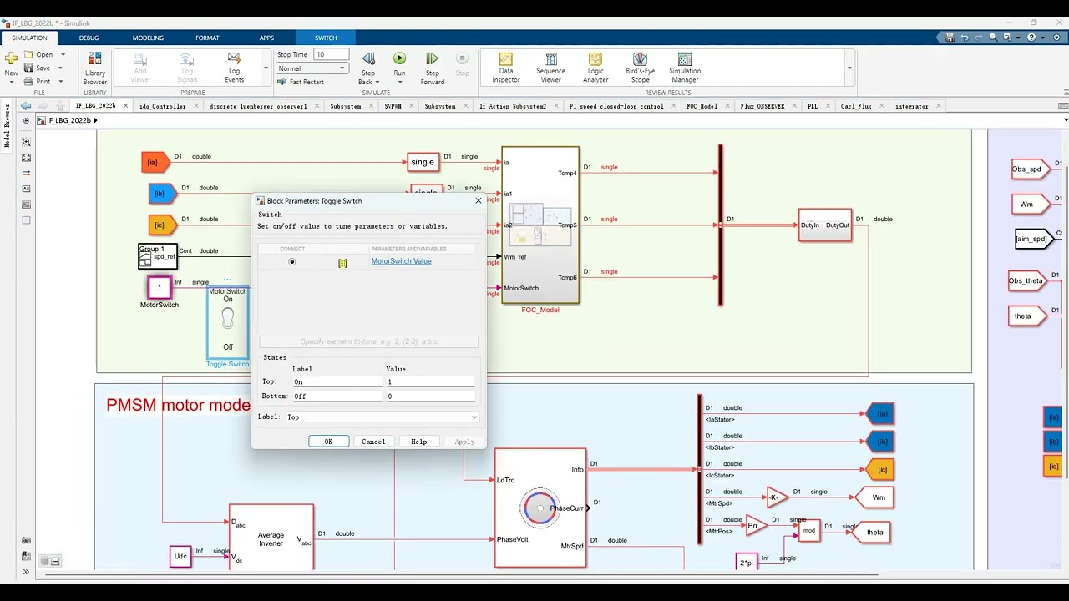Open the Run button dropdown arrow
Screen dimensions: 1069x601
pos(400,82)
